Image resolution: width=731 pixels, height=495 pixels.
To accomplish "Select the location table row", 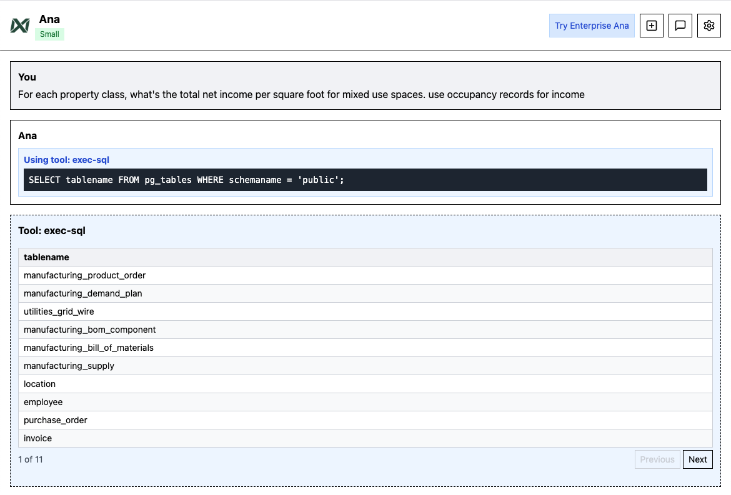I will (x=39, y=384).
